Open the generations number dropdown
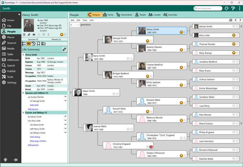This screenshot has height=167, width=243. click(75, 25)
